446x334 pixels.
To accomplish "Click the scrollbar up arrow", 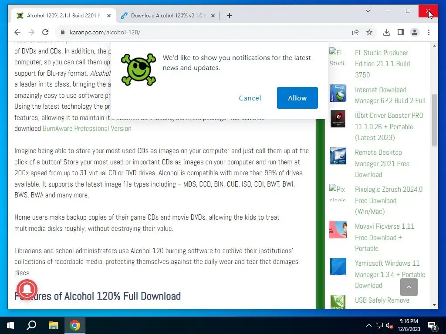I will (x=434, y=45).
